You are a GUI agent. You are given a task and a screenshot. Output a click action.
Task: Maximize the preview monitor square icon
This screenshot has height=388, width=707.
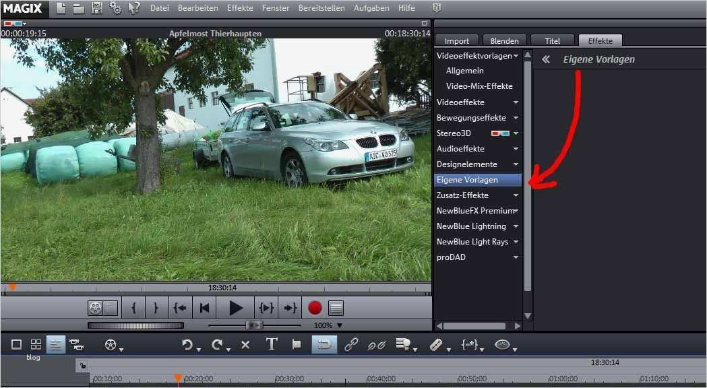pos(425,24)
